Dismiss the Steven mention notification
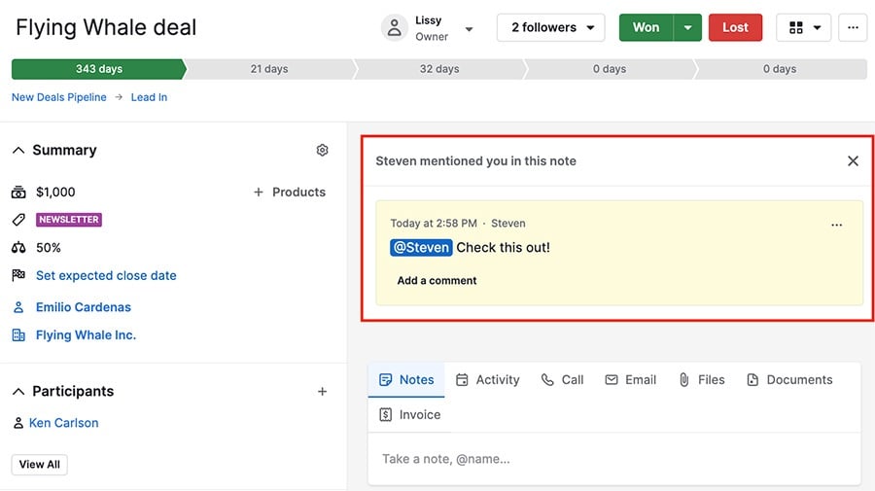Screen dimensions: 875x491 (853, 160)
